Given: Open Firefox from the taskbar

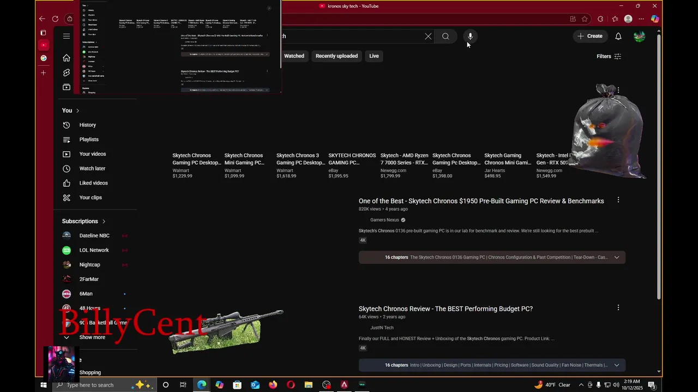Looking at the screenshot, I should [x=273, y=385].
